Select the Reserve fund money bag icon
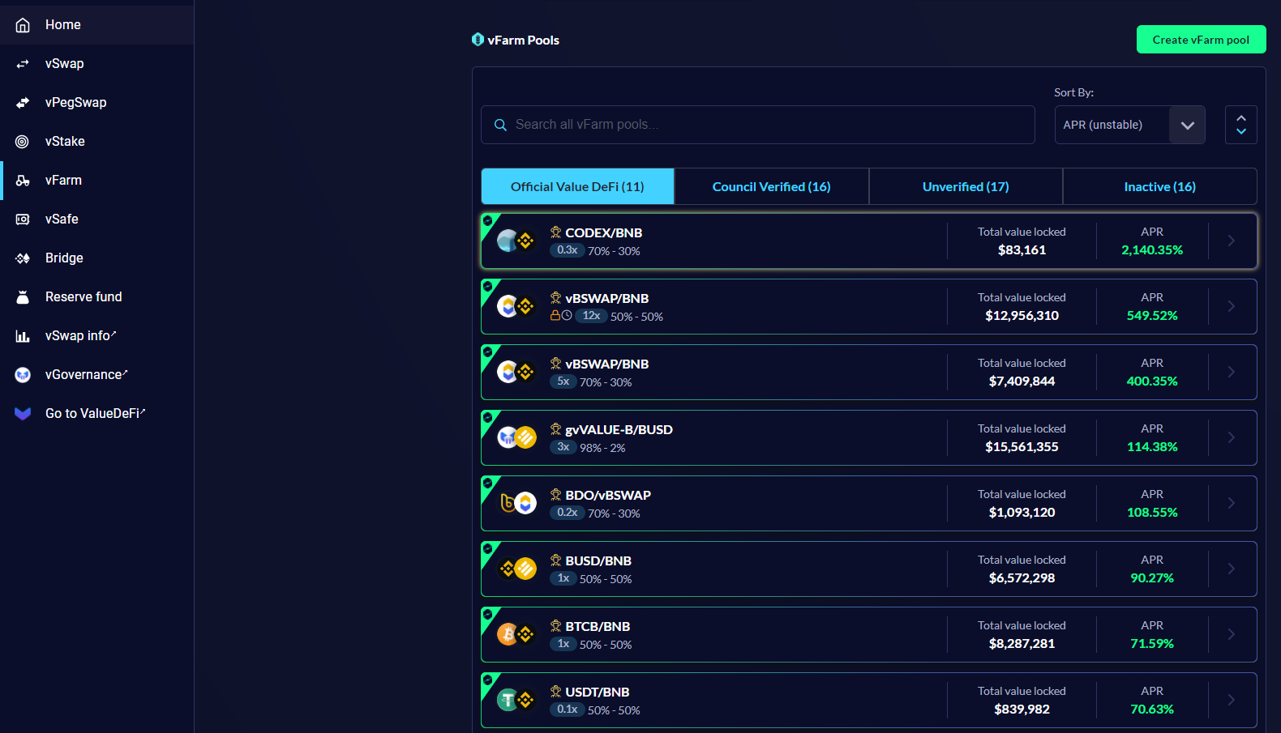This screenshot has width=1281, height=733. pyautogui.click(x=23, y=297)
